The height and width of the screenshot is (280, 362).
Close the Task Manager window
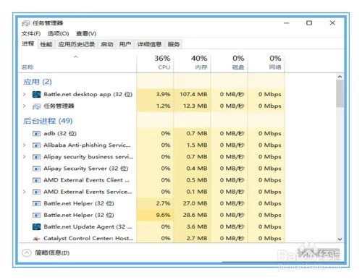click(x=332, y=23)
